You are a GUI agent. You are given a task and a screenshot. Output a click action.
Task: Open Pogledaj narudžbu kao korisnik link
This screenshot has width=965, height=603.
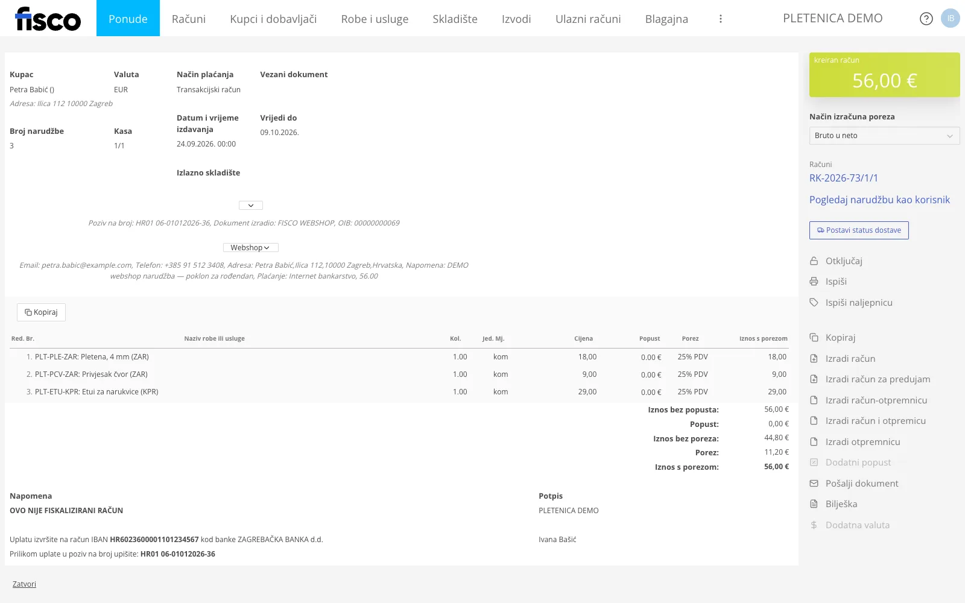(879, 200)
